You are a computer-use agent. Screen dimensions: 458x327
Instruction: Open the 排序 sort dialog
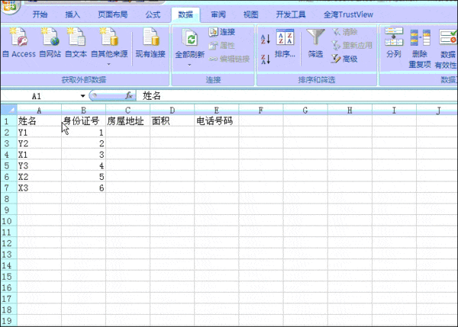pos(285,43)
